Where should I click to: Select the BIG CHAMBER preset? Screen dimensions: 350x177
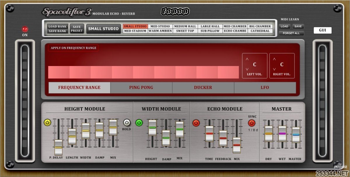[260, 26]
